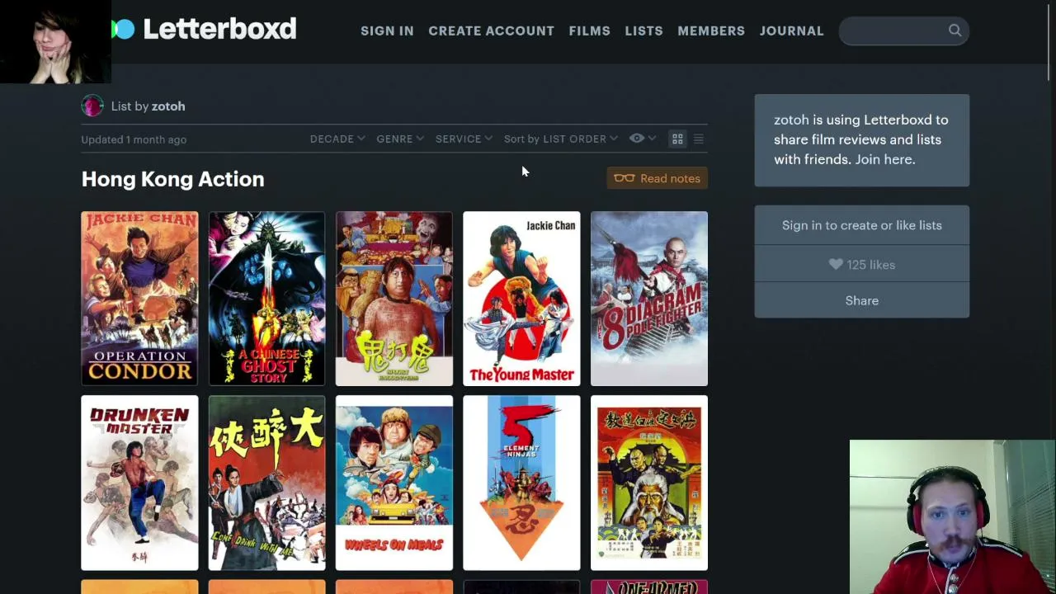Click Sign in to create or like lists

861,225
